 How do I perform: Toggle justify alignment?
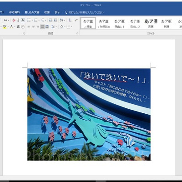[42, 27]
